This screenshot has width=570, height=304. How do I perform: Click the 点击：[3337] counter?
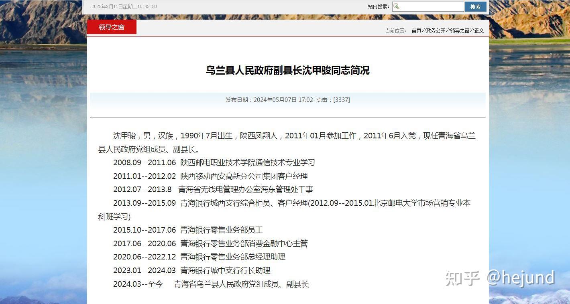click(x=333, y=100)
